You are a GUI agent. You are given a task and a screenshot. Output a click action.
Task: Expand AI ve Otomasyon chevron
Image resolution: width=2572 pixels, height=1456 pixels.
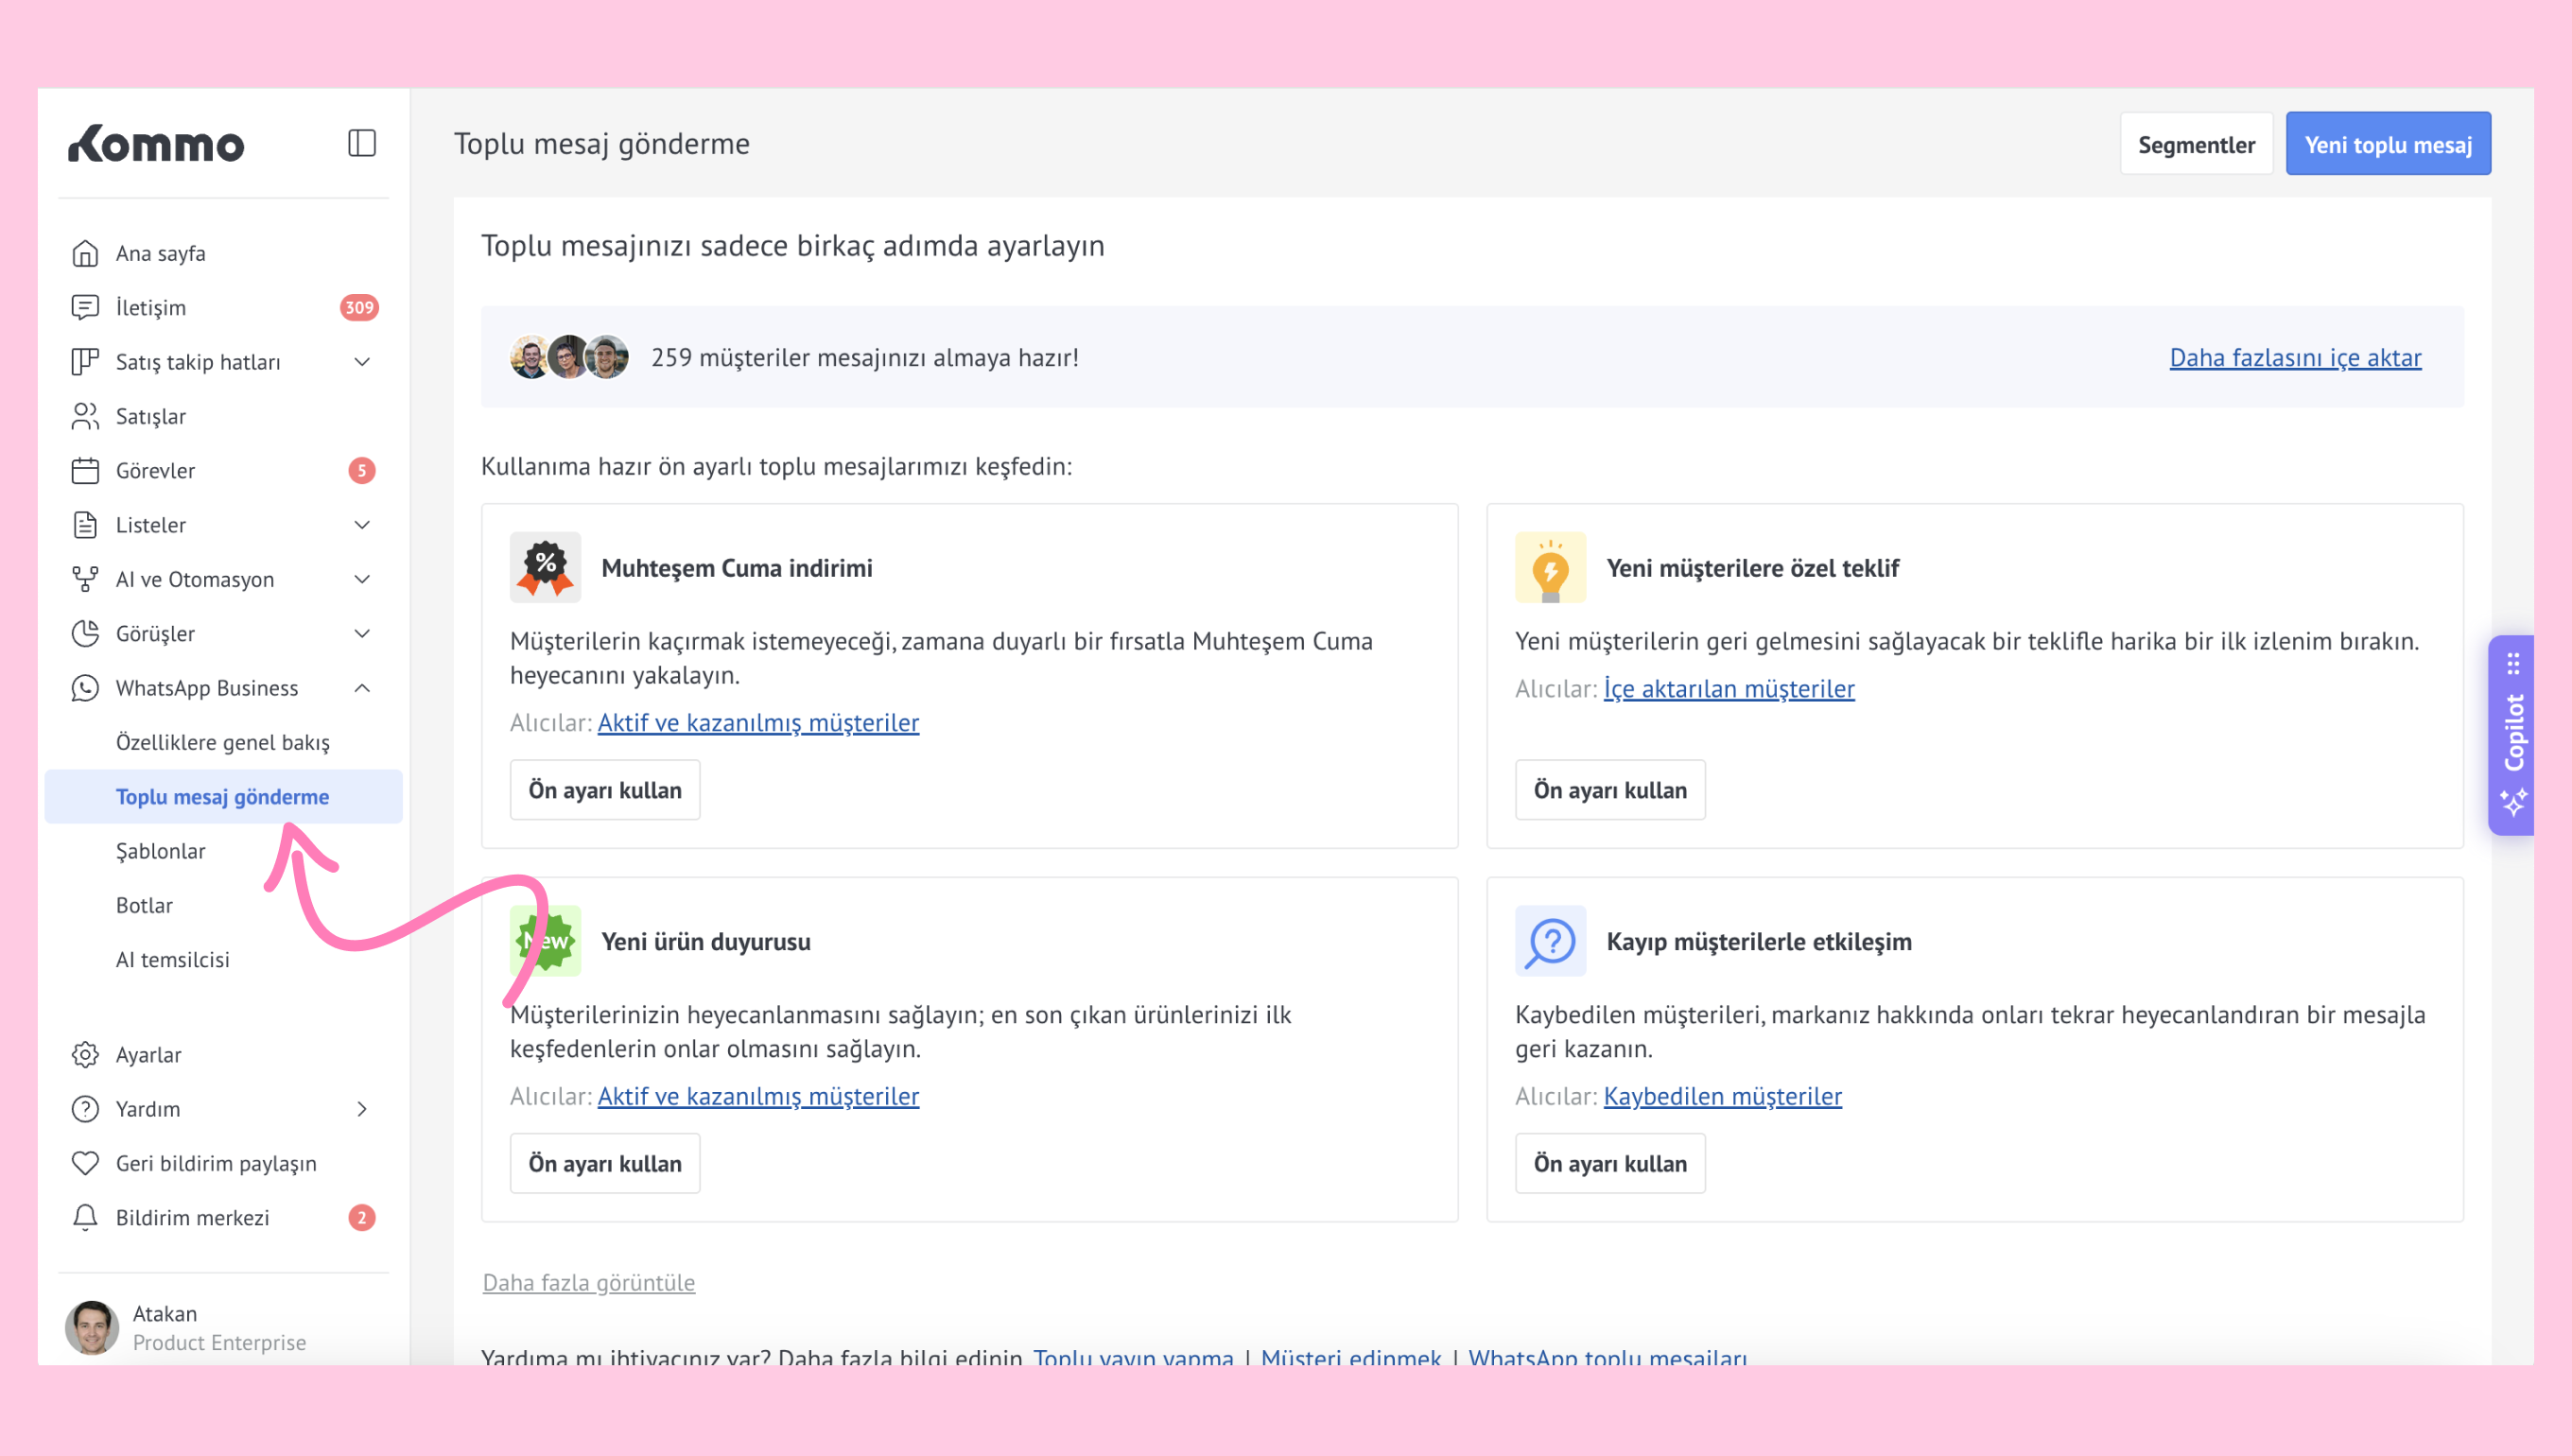coord(362,579)
